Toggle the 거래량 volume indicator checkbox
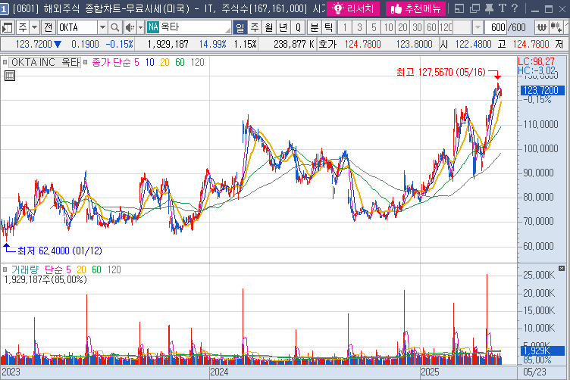This screenshot has height=380, width=570. coord(5,269)
